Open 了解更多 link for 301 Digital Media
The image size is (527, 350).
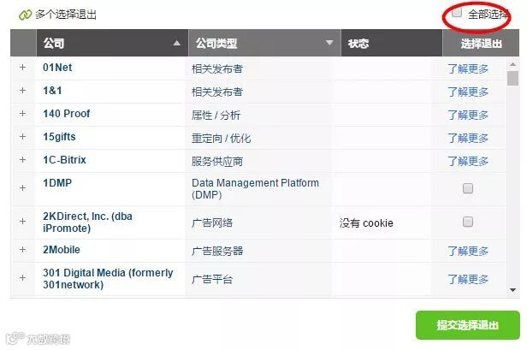coord(468,279)
